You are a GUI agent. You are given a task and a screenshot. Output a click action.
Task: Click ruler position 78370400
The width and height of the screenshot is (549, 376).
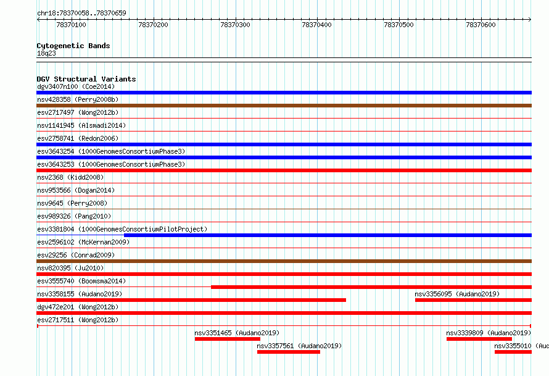pos(317,25)
